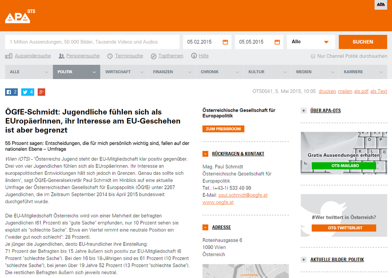Select the Wirtschaft menu tab
392x278 pixels.
tap(124, 72)
